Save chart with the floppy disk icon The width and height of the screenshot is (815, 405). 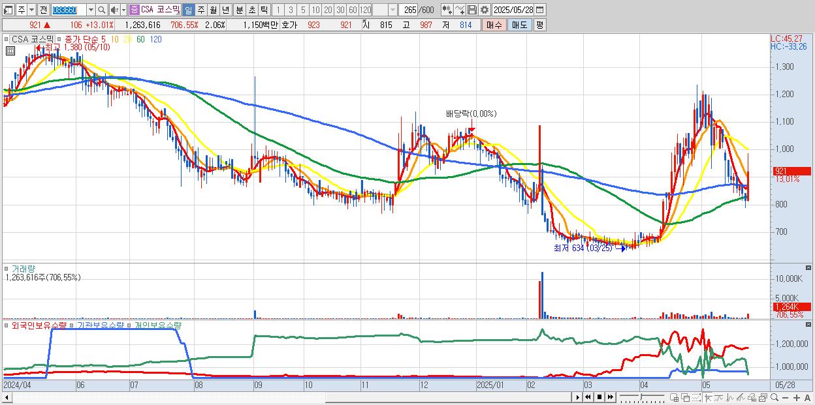472,10
